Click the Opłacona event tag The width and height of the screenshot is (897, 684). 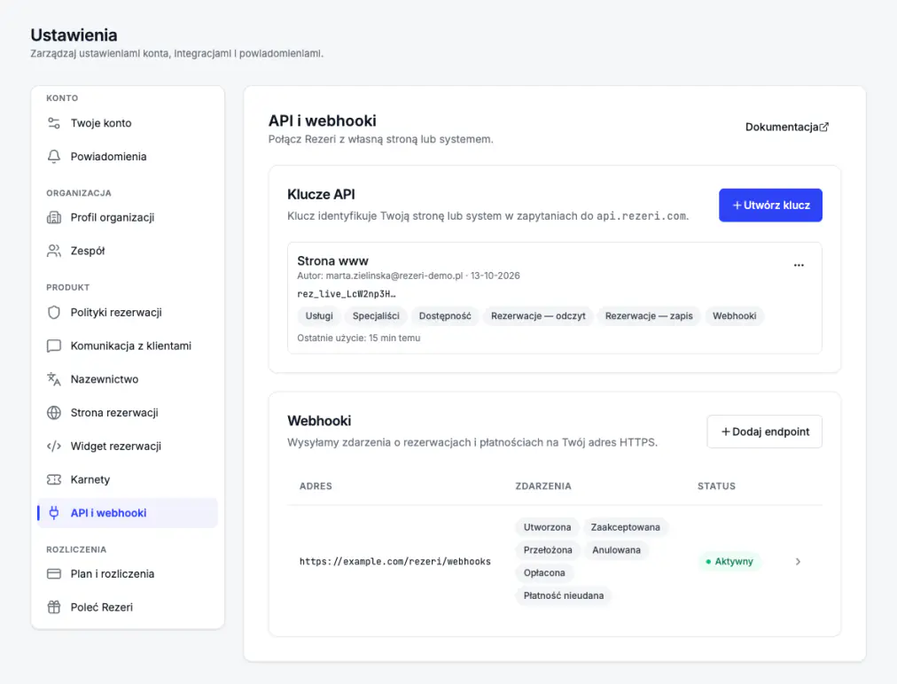pyautogui.click(x=544, y=573)
